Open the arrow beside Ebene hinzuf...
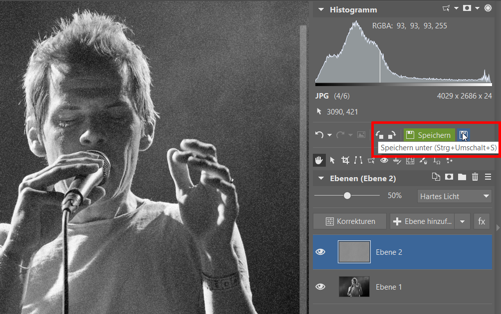This screenshot has width=501, height=314. click(463, 221)
